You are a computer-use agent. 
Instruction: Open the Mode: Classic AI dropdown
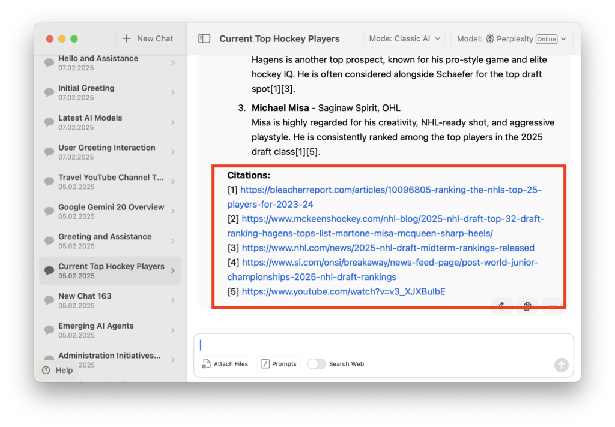[404, 39]
